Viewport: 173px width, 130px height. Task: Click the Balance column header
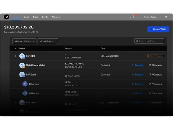click(68, 49)
